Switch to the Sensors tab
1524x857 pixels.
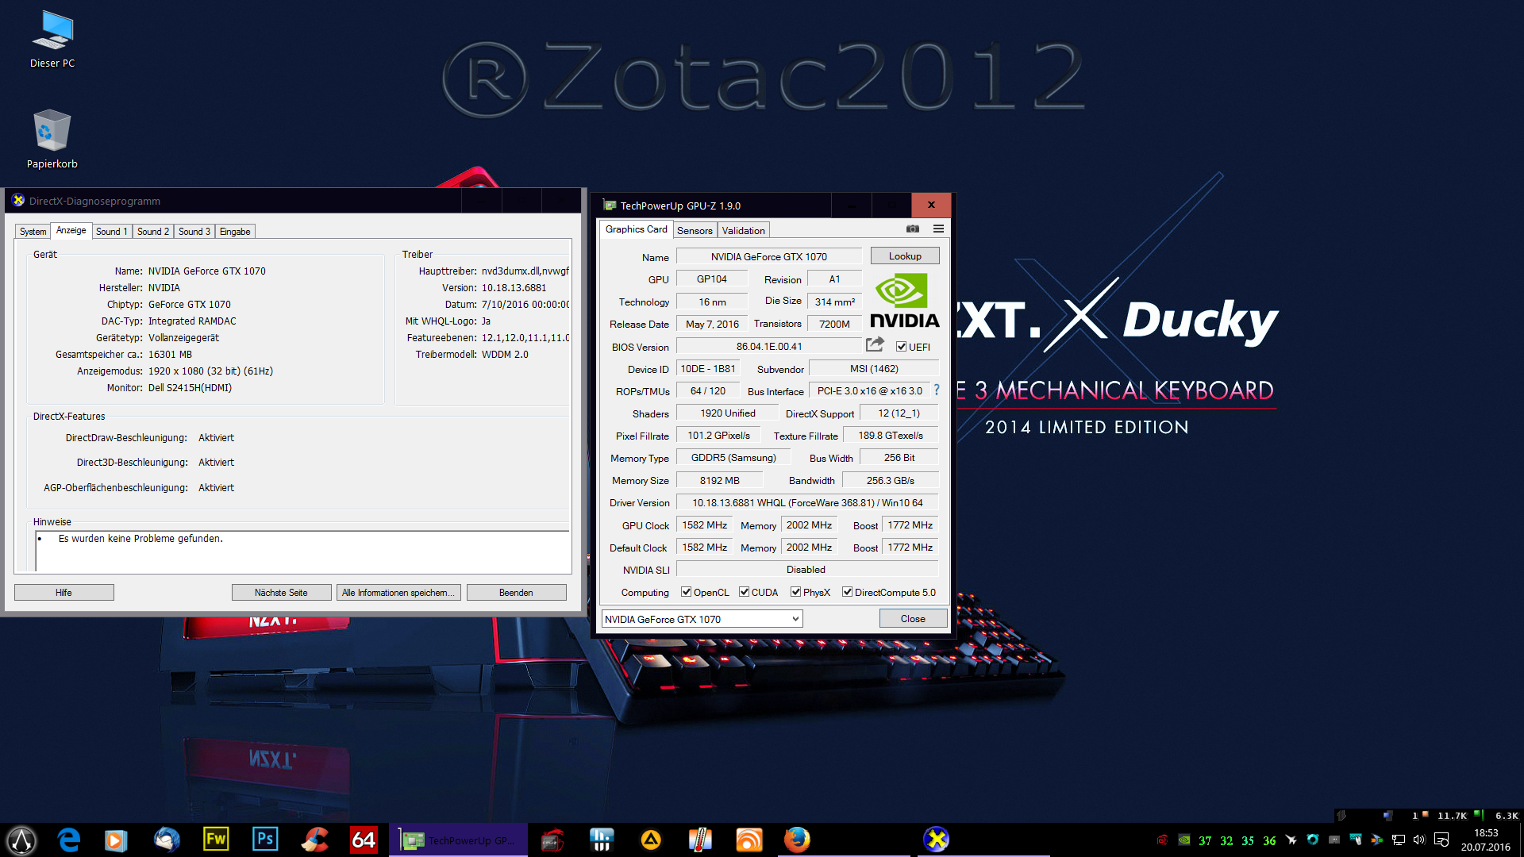[x=695, y=230]
